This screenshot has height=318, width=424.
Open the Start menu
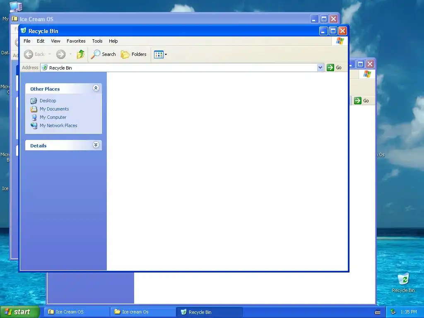point(20,312)
